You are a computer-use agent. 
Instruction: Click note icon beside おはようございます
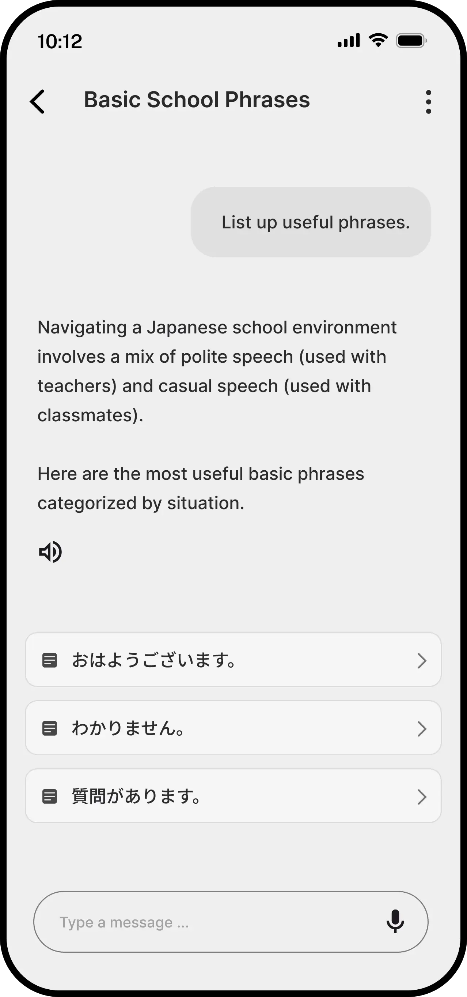[x=49, y=660]
